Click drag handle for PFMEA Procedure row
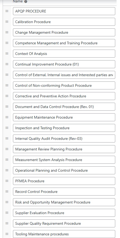This screenshot has height=238, width=120. tap(7, 181)
